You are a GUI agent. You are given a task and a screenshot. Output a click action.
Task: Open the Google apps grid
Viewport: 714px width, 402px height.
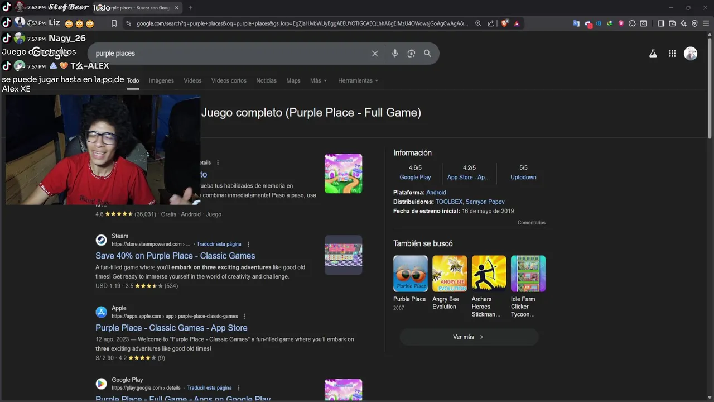[x=672, y=54]
